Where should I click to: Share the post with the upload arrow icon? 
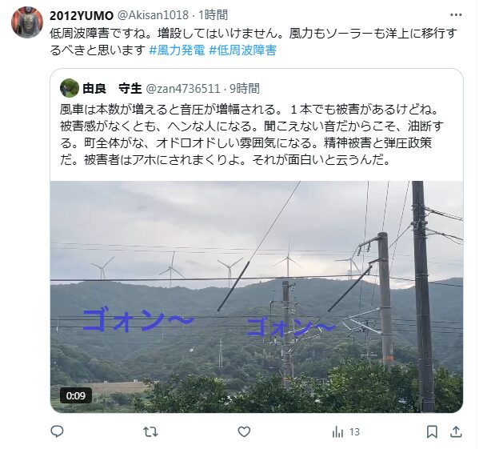(x=456, y=431)
